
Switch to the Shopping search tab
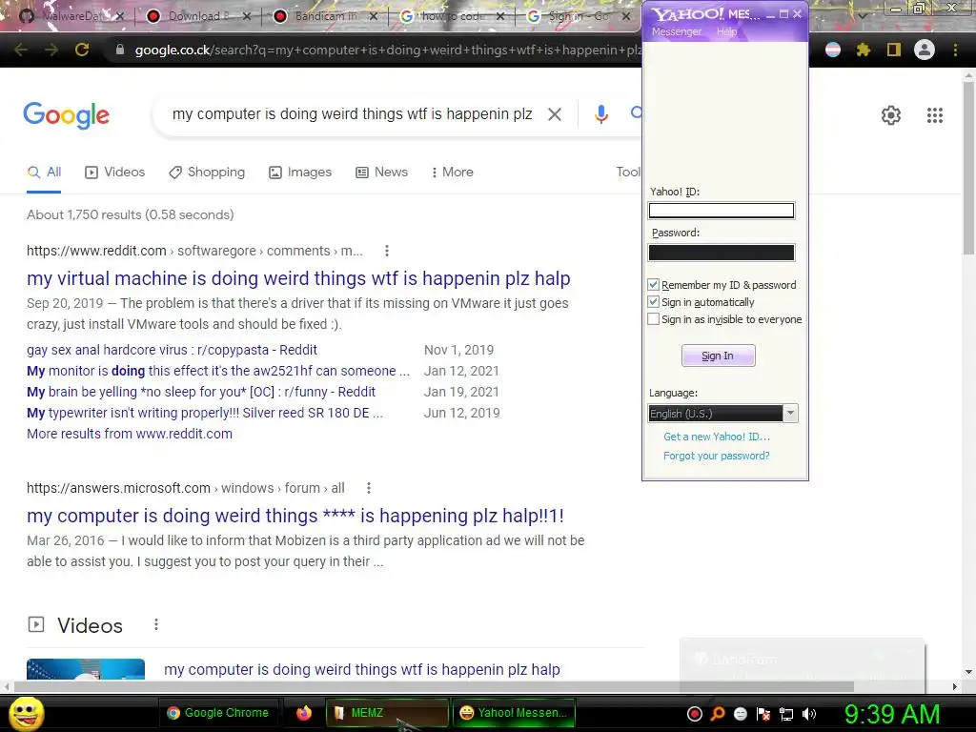207,172
